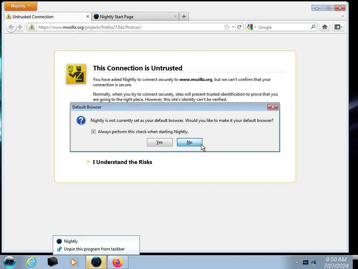The image size is (358, 269).
Task: Click Yes to set default browser
Action: 159,142
